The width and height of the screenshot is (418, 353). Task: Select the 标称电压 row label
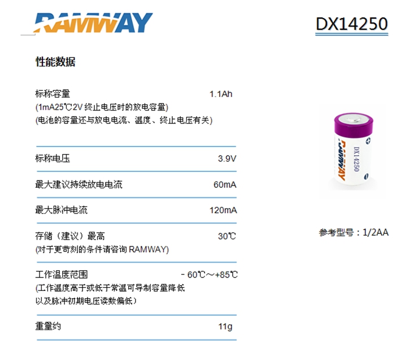(x=53, y=158)
